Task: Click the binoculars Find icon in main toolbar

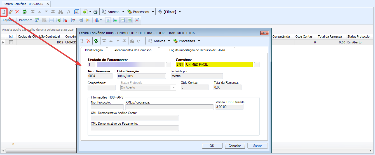Action: [x=60, y=12]
